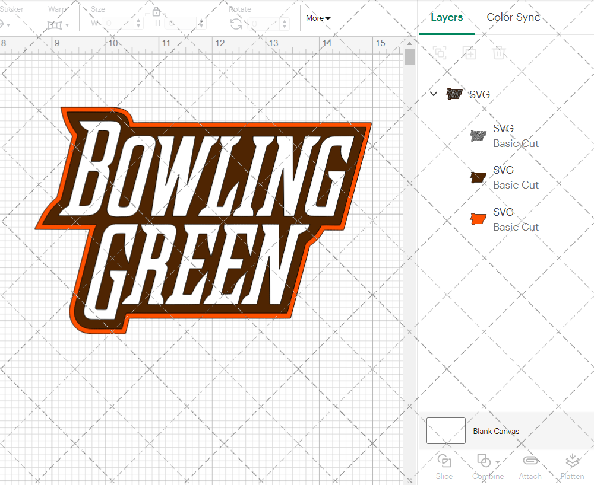Click the Combine tool icon
The image size is (594, 485).
click(x=483, y=461)
